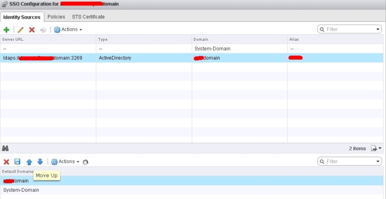The image size is (386, 199).
Task: Sort by the Server URL column header
Action: pyautogui.click(x=48, y=39)
